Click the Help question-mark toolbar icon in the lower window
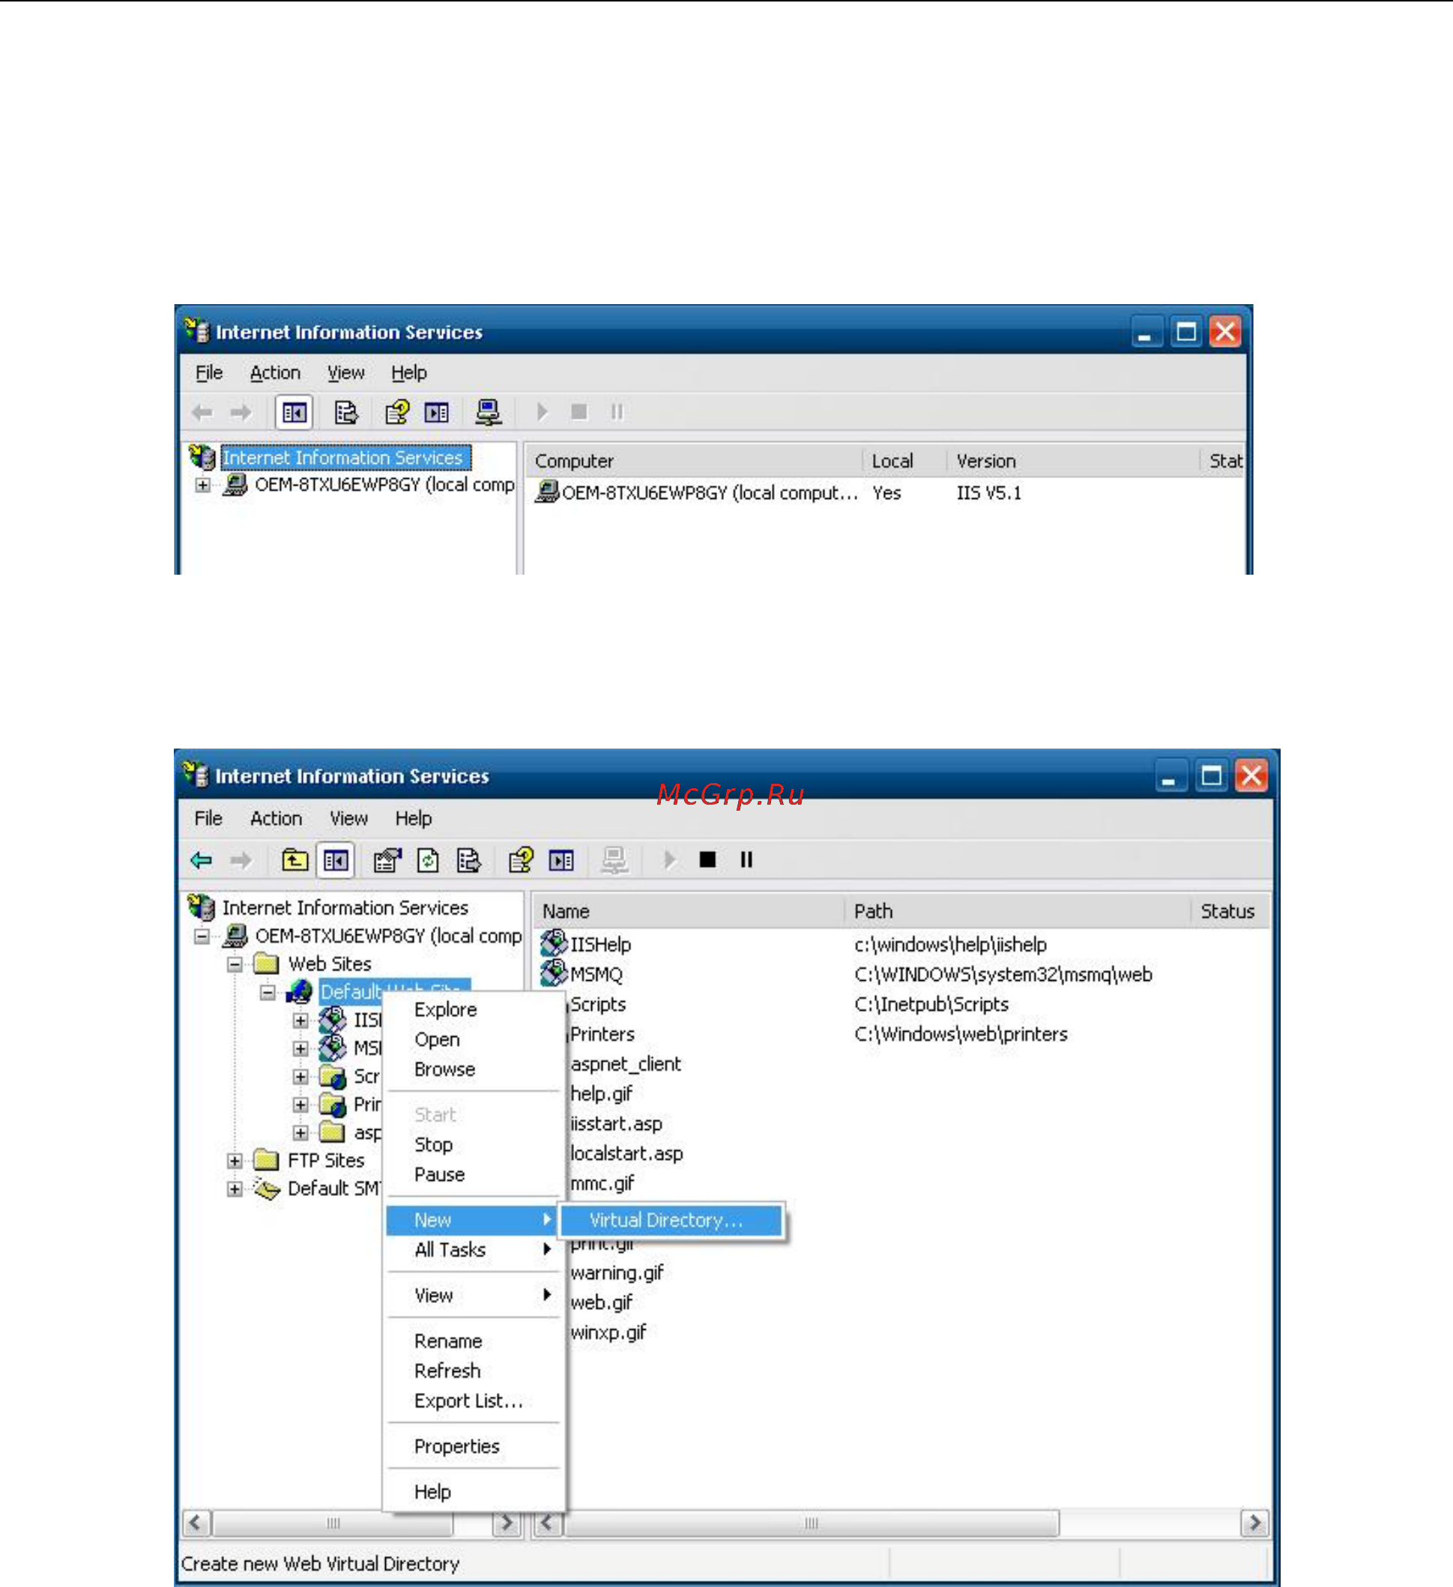Screen dimensions: 1453x1587 pyautogui.click(x=520, y=860)
